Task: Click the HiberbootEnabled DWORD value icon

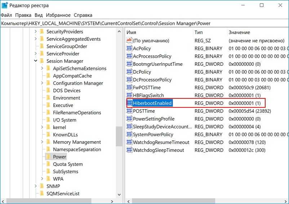Action: tap(129, 103)
